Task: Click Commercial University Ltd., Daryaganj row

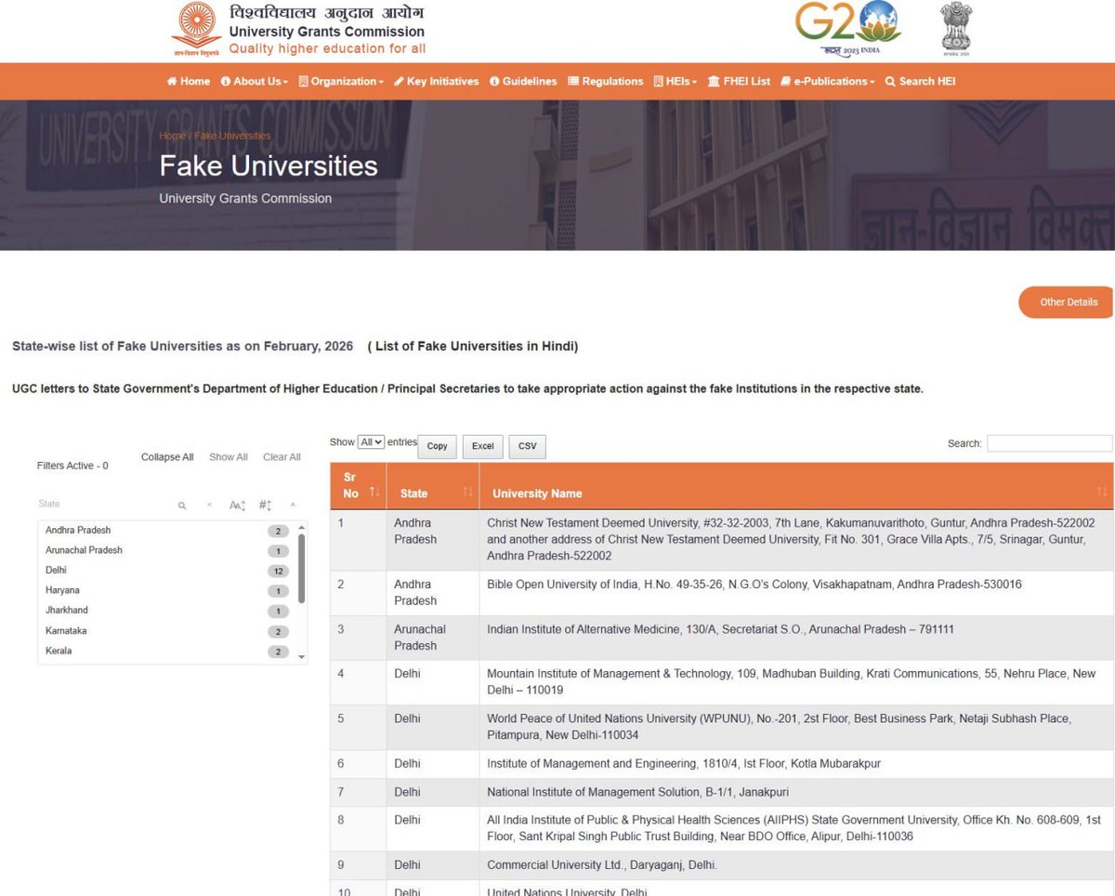Action: (x=721, y=865)
